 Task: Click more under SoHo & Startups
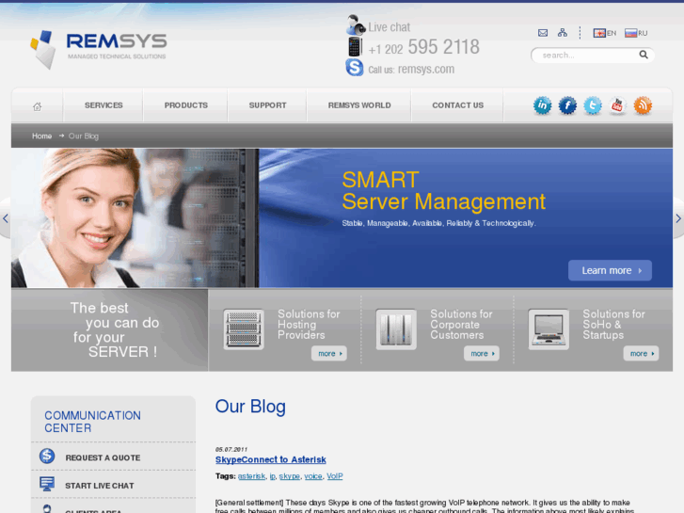(641, 354)
